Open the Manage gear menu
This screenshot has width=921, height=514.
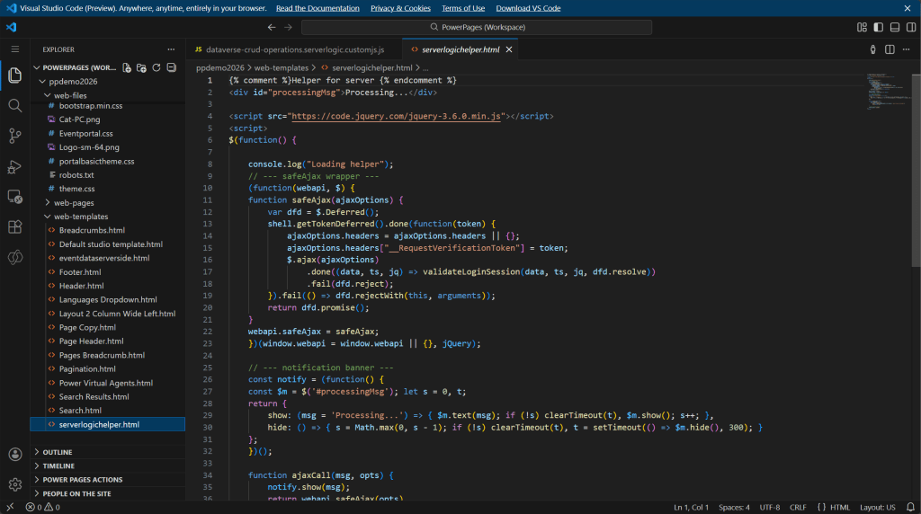[14, 484]
